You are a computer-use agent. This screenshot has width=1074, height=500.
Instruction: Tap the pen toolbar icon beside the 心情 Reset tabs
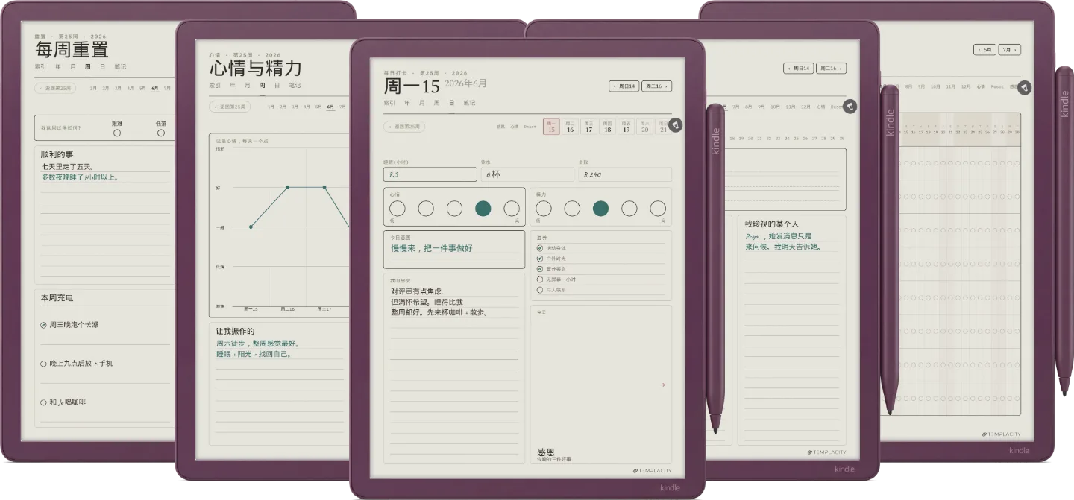tap(850, 107)
